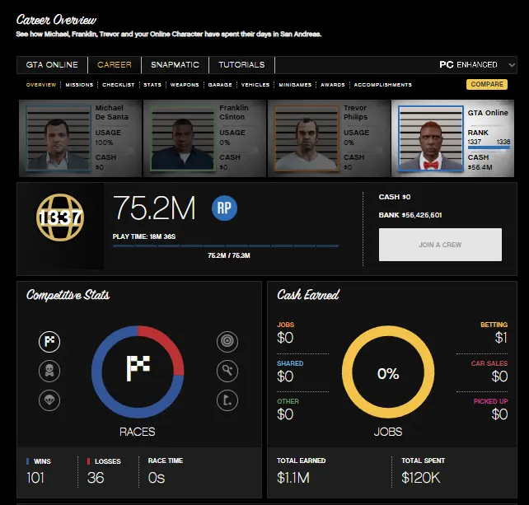
Task: Select the Parachuting stats icon
Action: (x=49, y=400)
